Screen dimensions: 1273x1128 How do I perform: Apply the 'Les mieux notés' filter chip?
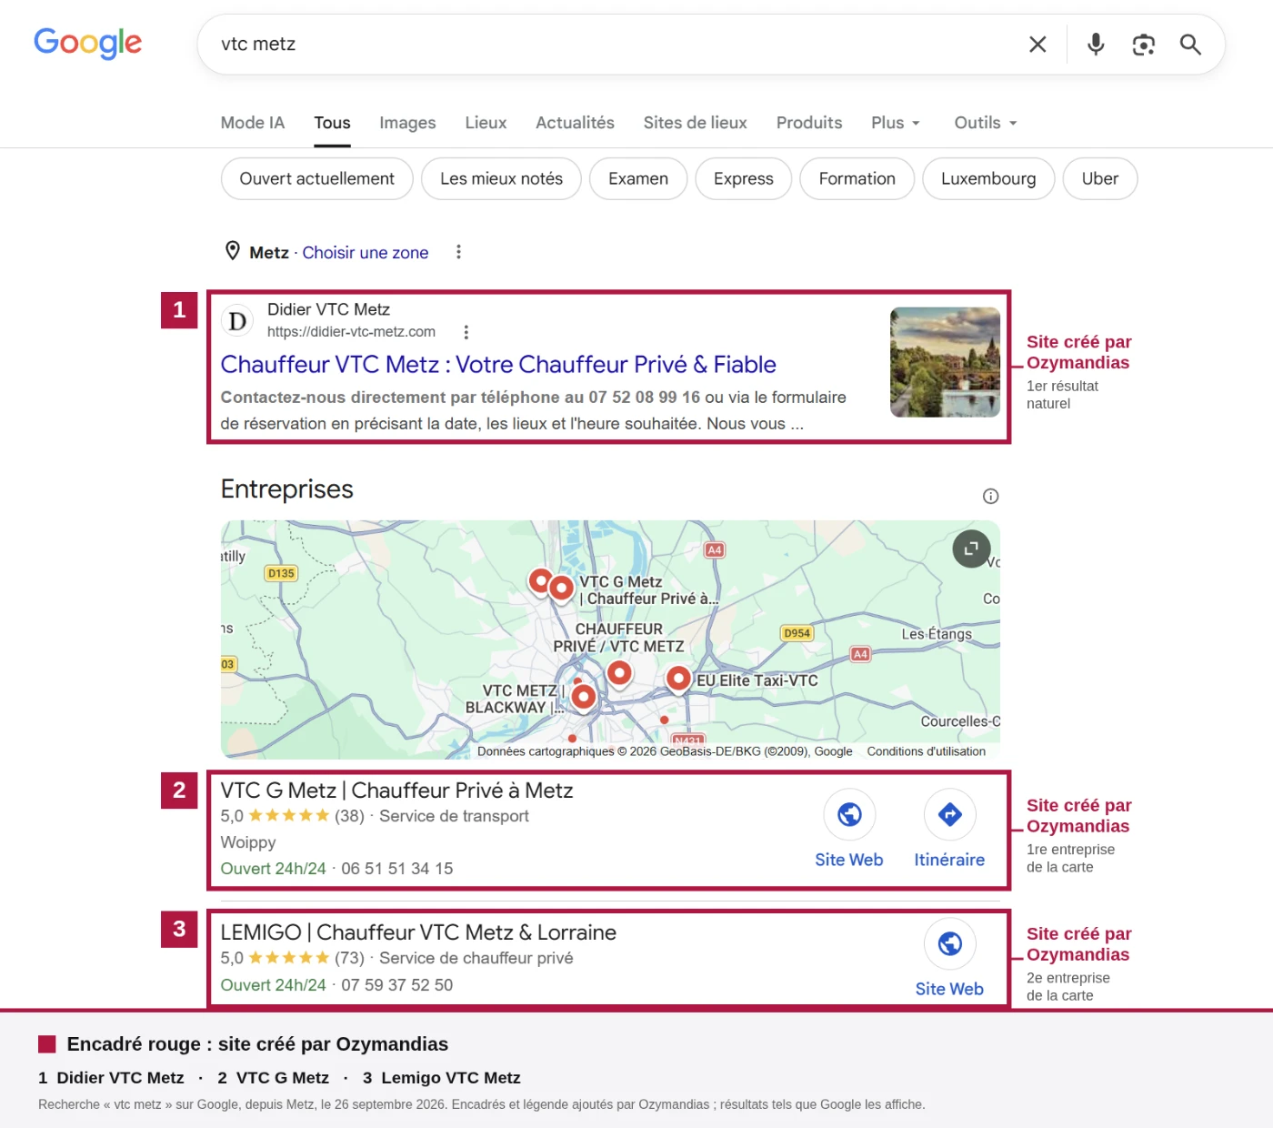point(501,179)
